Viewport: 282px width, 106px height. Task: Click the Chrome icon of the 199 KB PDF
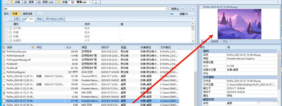4,84
